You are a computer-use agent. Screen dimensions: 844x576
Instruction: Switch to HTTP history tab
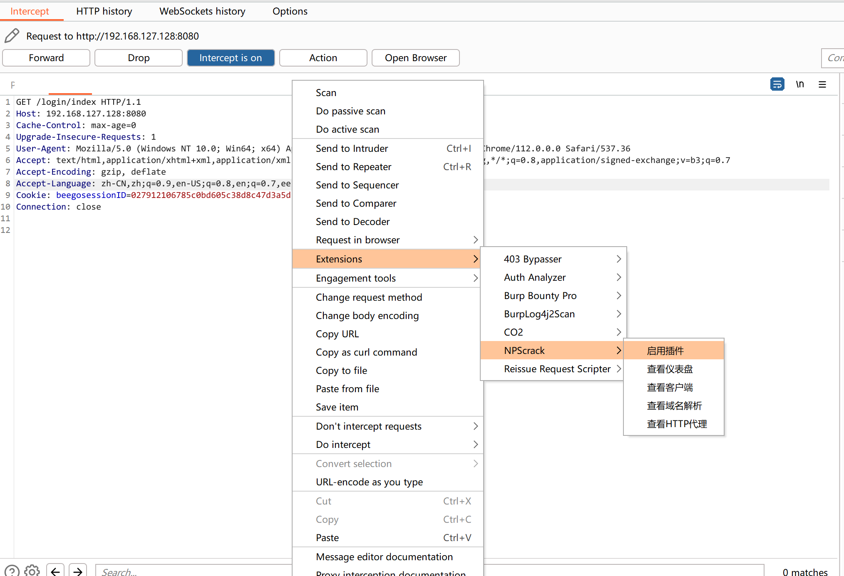104,11
